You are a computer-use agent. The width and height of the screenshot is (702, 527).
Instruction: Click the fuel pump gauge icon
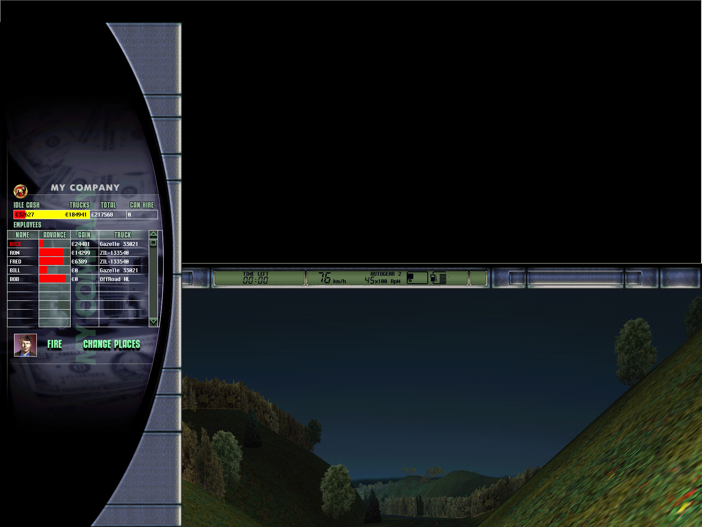point(438,278)
